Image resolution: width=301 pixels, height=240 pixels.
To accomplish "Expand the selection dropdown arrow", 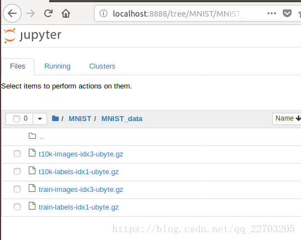I will 40,119.
